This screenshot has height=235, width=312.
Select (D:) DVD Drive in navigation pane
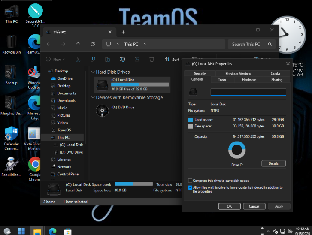click(x=71, y=152)
